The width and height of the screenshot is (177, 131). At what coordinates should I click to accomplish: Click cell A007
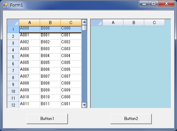tap(30, 78)
